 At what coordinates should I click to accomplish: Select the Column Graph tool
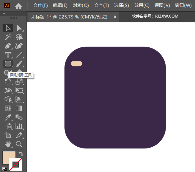[19, 126]
